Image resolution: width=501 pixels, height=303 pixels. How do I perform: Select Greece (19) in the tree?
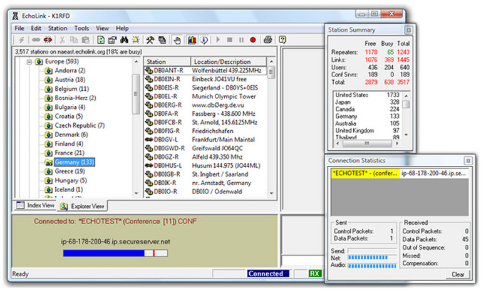point(70,172)
